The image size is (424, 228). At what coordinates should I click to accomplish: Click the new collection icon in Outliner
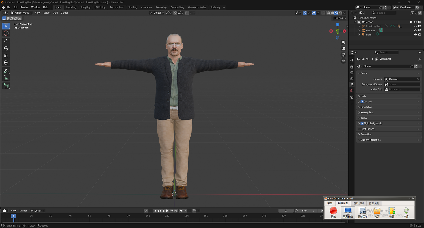point(420,13)
